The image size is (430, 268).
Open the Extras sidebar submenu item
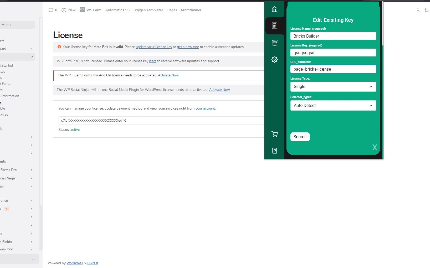[4, 115]
